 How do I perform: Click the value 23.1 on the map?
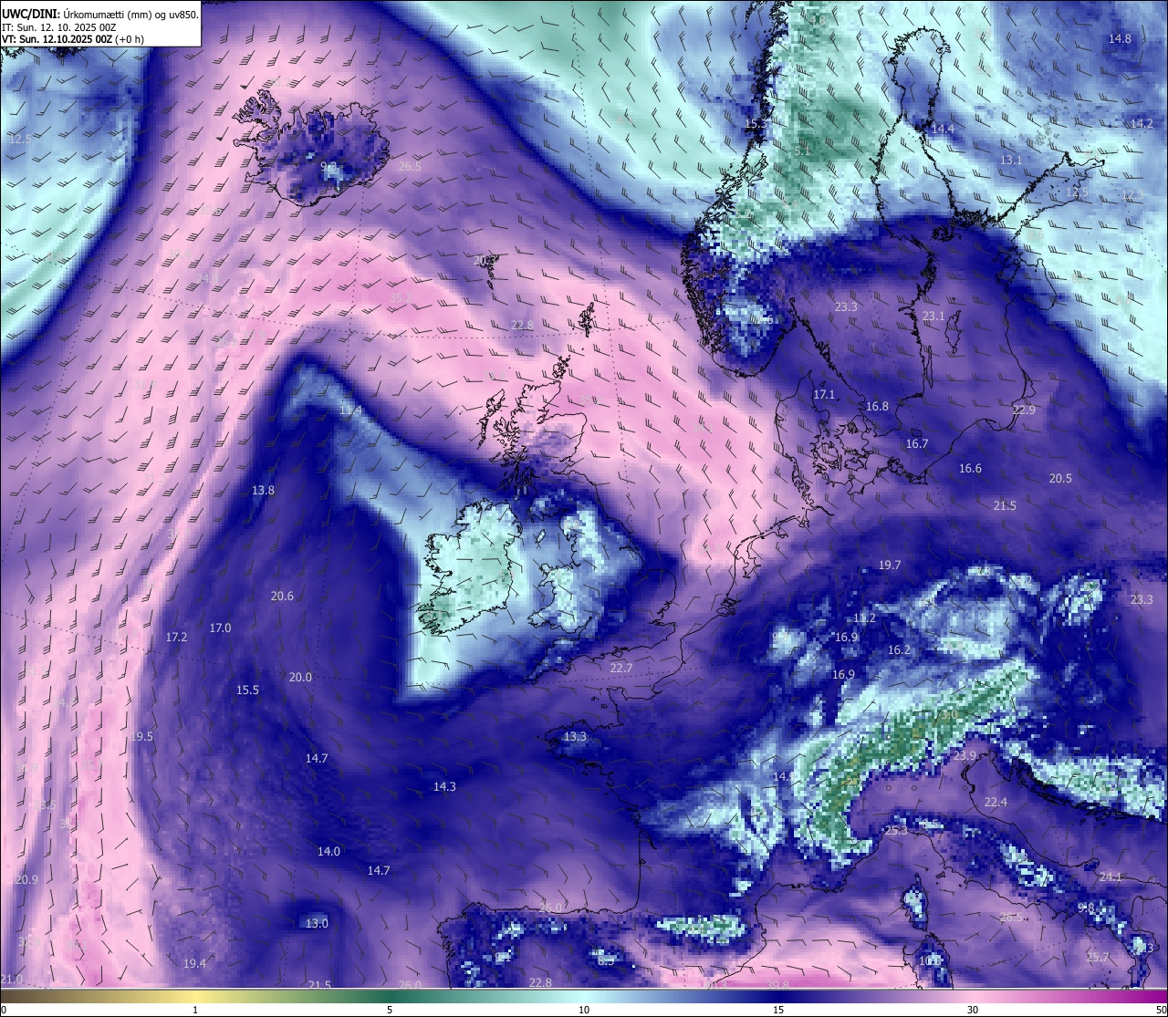click(x=933, y=317)
